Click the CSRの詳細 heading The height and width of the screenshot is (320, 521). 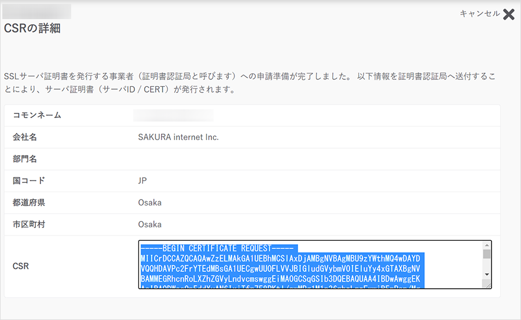click(32, 28)
